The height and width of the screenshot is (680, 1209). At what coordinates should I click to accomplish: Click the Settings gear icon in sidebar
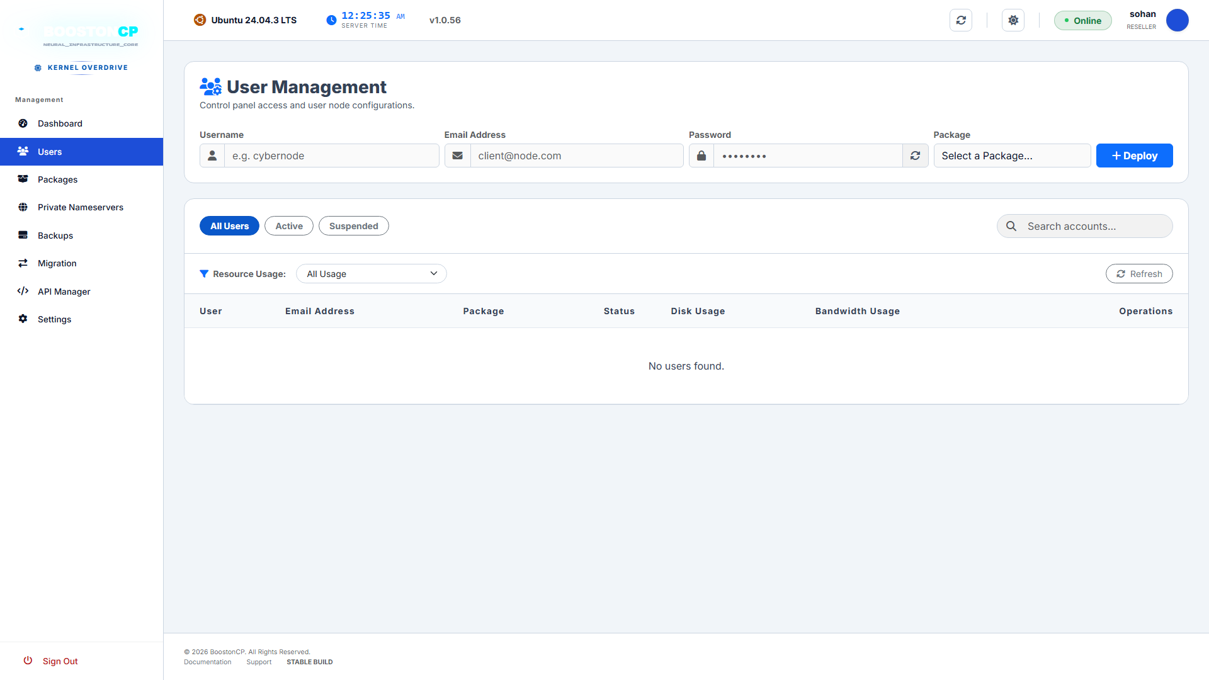23,319
